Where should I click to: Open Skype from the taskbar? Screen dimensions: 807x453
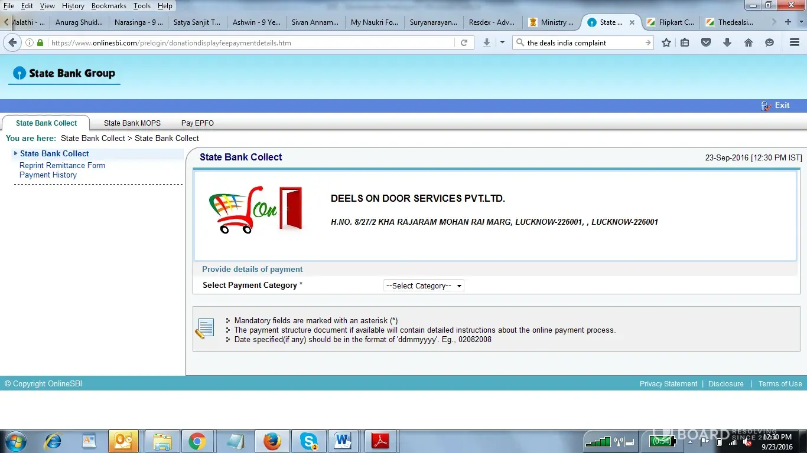point(308,441)
